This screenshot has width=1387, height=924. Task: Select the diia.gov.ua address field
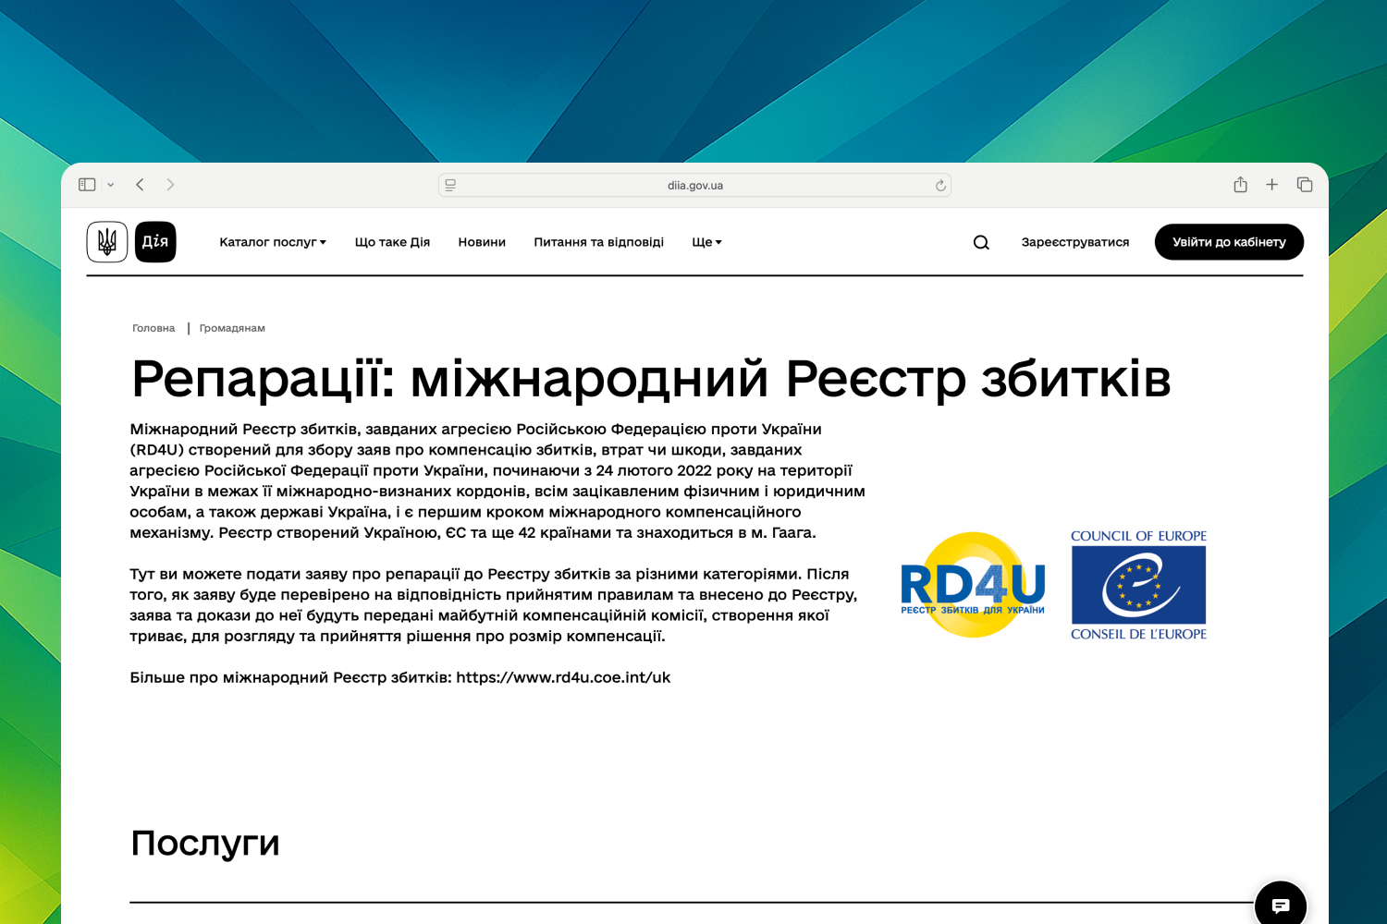coord(694,185)
